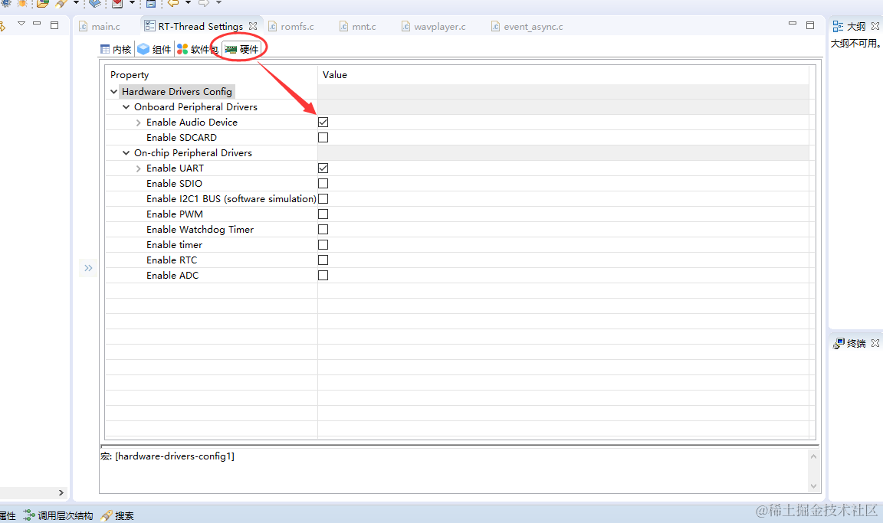Click the flashlight search toolbar icon
This screenshot has height=523, width=883.
[x=61, y=3]
